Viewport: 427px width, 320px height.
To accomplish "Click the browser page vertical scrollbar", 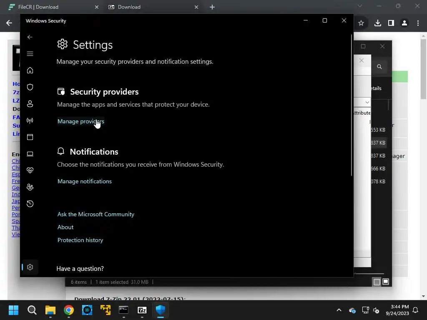I will point(423,69).
